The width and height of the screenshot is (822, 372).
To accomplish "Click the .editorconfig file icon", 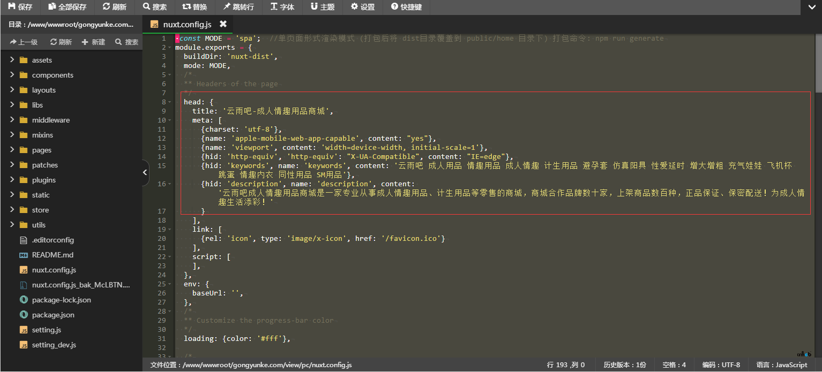I will tap(24, 240).
